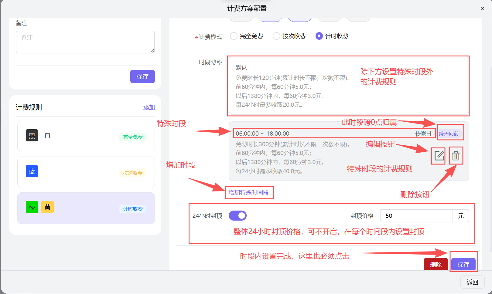Click inside the 备注 text area
Screen dimensions: 492x294
coord(85,42)
